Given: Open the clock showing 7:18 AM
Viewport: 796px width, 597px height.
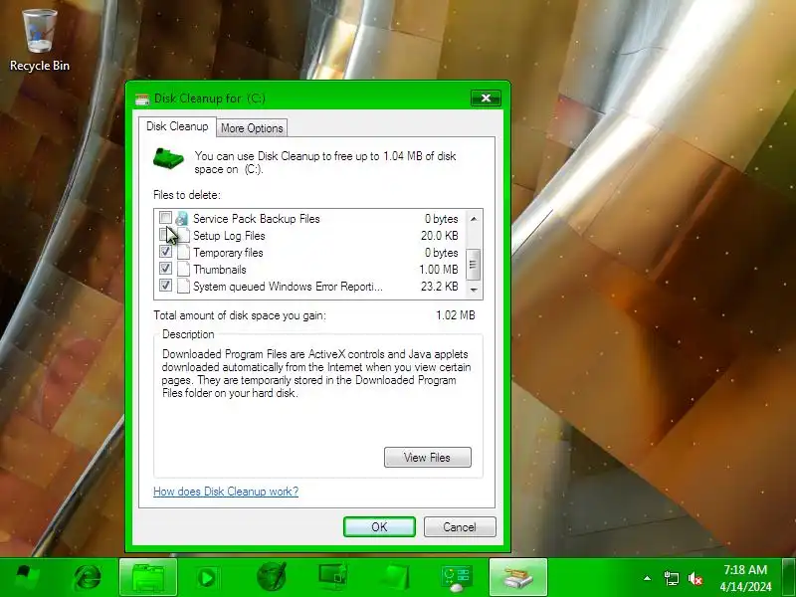Looking at the screenshot, I should click(745, 578).
